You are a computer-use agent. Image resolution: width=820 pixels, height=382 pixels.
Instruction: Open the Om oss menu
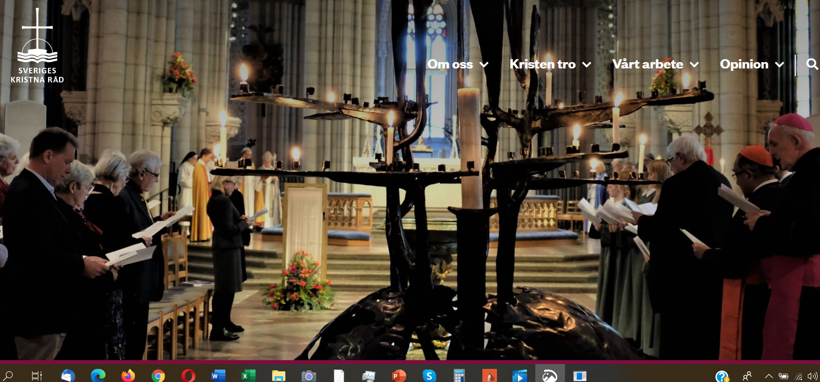tap(450, 64)
